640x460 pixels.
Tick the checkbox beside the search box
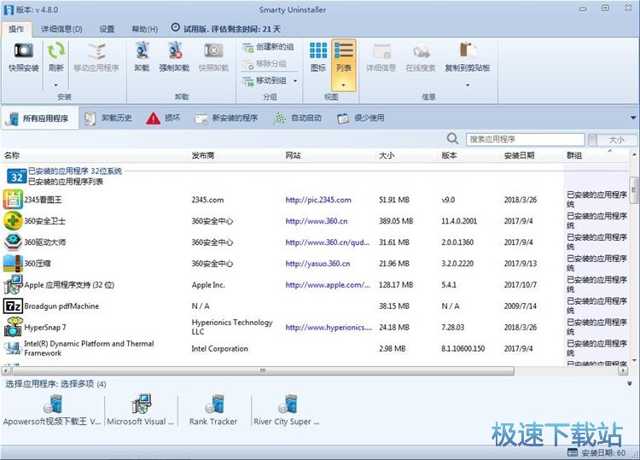pos(592,140)
